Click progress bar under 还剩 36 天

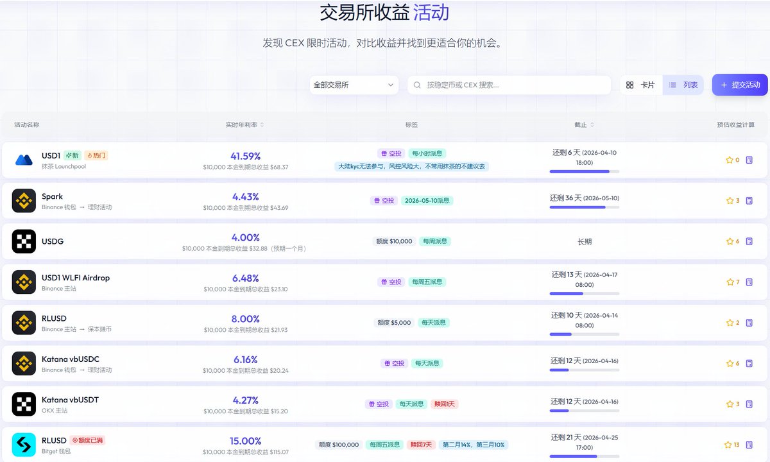tap(585, 207)
